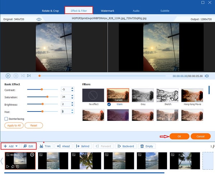Remove the first clip with X icon
Viewport: 215px width, 175px height.
point(32,155)
